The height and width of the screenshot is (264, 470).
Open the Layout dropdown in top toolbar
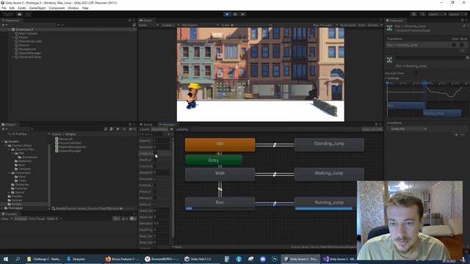(x=458, y=14)
